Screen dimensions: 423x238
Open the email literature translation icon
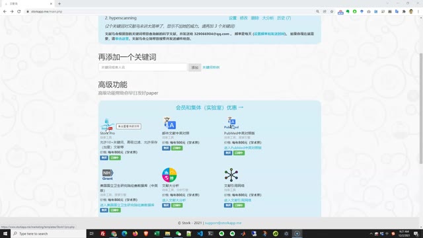pyautogui.click(x=170, y=124)
